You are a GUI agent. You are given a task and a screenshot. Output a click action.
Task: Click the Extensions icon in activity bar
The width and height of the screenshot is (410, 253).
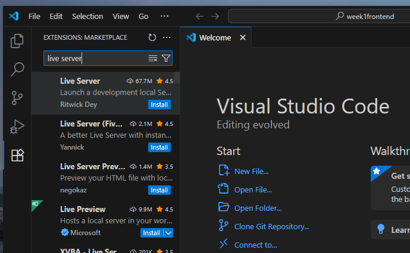coord(17,156)
